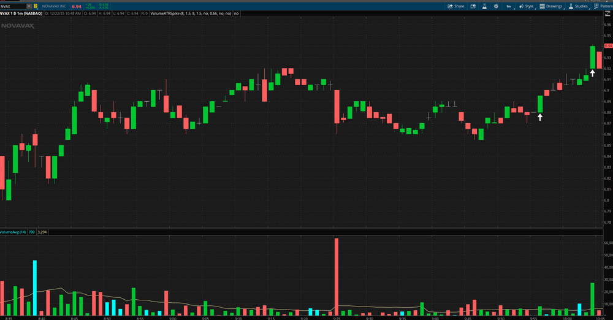The image size is (613, 320).
Task: Click the VolumeAvg value 3,294
Action: 42,232
